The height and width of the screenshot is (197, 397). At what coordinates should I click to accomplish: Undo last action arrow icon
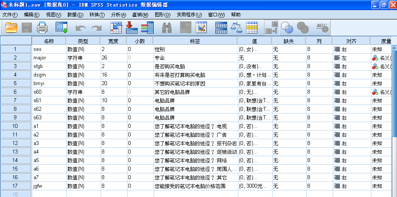pos(81,28)
